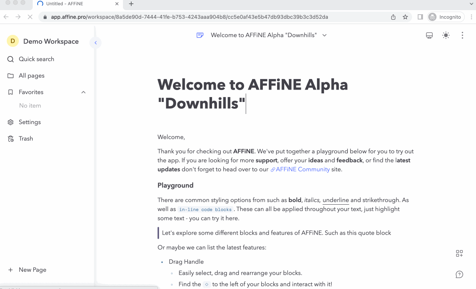Screen dimensions: 476x289
Task: Click the quote block text
Action: (276, 233)
